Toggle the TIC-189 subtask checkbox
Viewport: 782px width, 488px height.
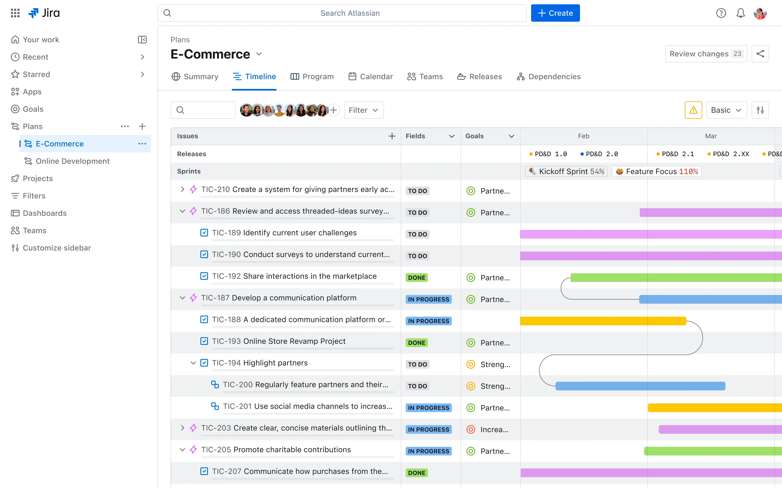click(204, 232)
